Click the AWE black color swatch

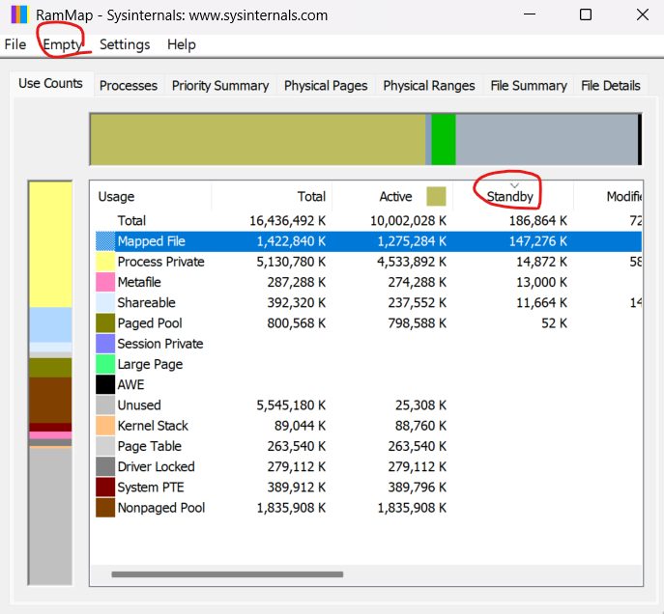pos(105,385)
